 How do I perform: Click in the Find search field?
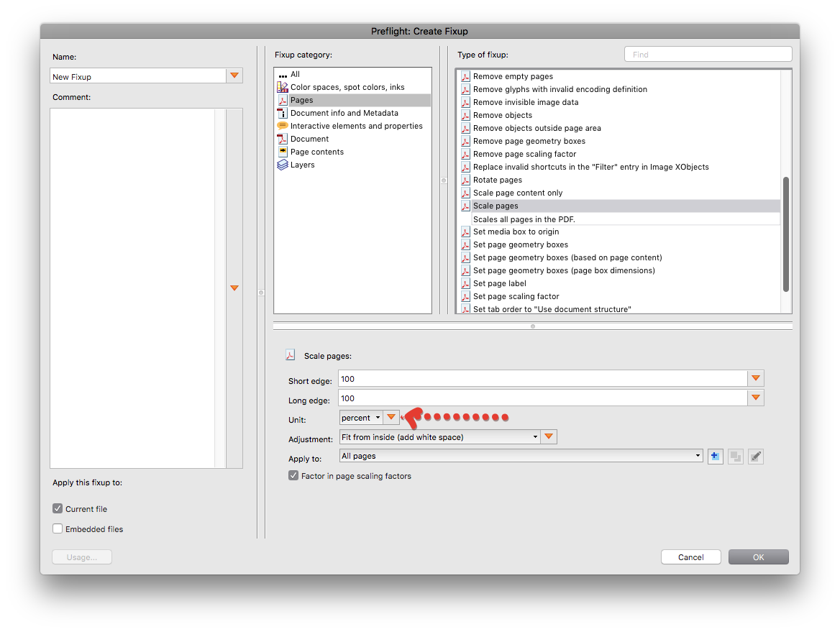point(708,54)
